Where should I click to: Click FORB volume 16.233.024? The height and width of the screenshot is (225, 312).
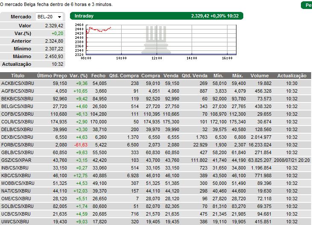click(x=260, y=145)
